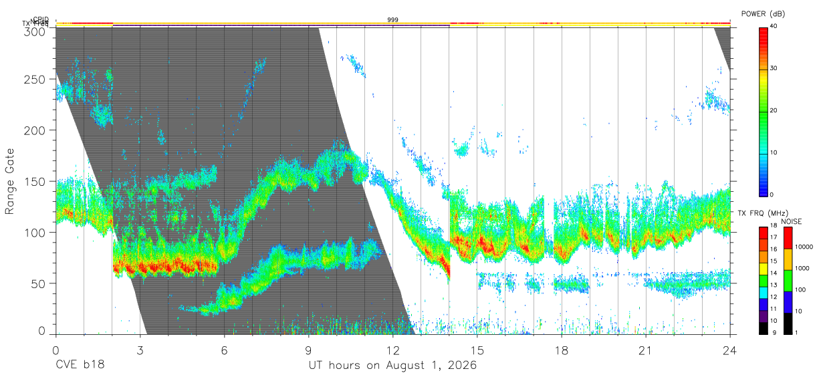Select the red top of the power colorbar
This screenshot has height=379, width=821.
[764, 33]
